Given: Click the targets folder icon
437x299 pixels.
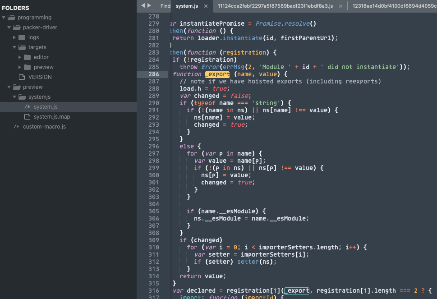Looking at the screenshot, I should pos(22,47).
